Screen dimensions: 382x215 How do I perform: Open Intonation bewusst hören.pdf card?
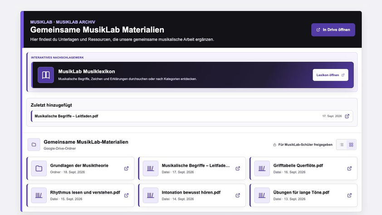pyautogui.click(x=192, y=195)
